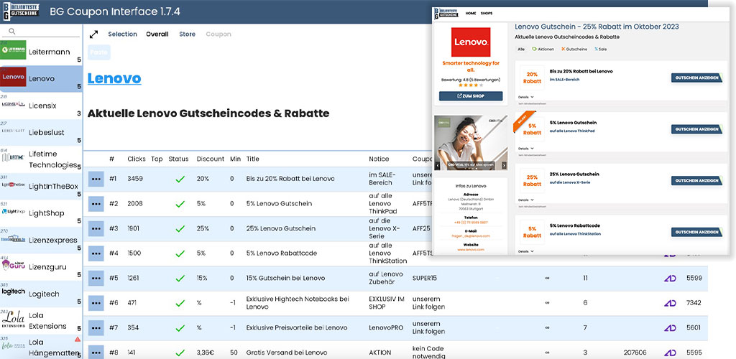Click the green status checkmark for row #2

(x=180, y=204)
